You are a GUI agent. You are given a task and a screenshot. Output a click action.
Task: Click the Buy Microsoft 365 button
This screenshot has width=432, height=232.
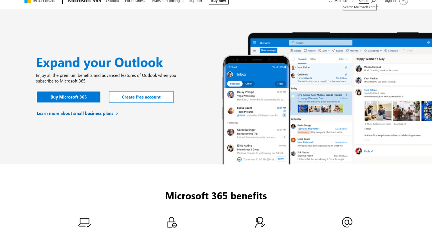click(69, 97)
